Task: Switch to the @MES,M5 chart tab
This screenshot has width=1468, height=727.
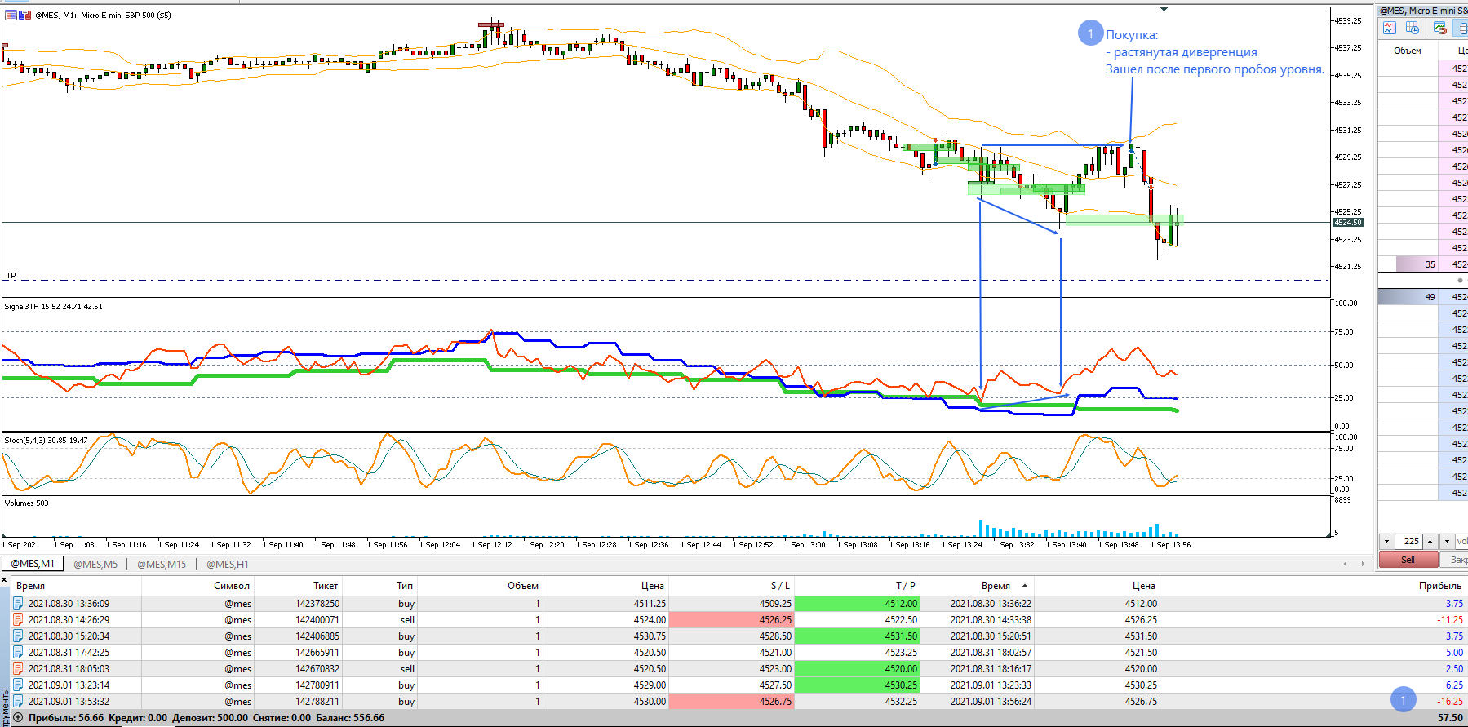Action: click(x=95, y=564)
